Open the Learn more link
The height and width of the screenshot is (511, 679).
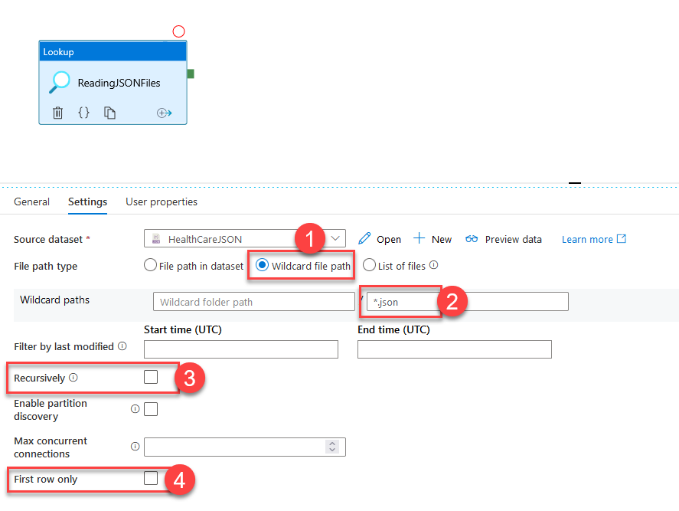click(x=593, y=239)
